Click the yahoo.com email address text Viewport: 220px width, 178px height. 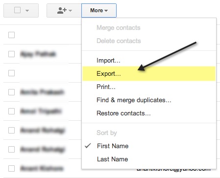[173, 170]
